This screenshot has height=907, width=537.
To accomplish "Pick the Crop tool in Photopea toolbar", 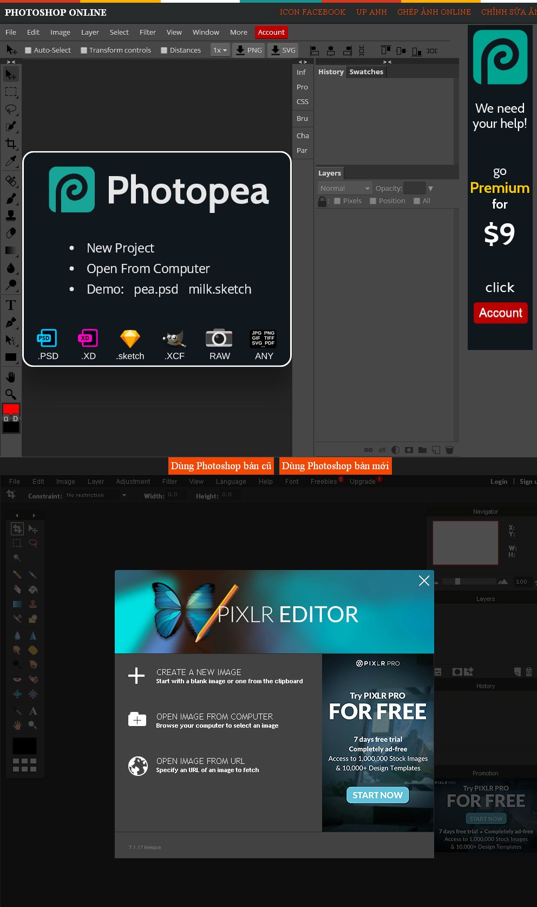I will pos(11,144).
